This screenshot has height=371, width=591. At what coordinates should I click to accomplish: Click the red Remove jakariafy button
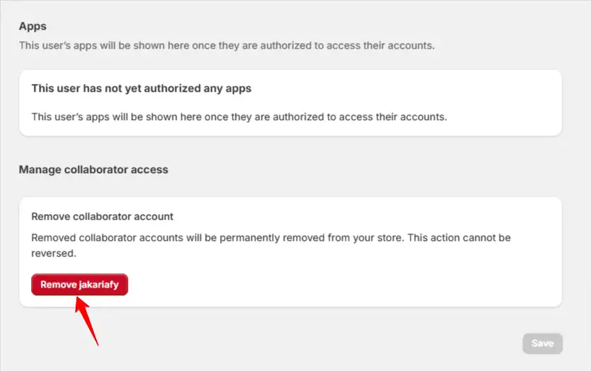(x=79, y=284)
